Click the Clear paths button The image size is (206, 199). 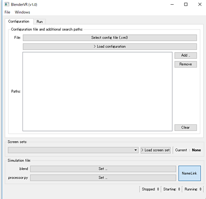point(185,128)
